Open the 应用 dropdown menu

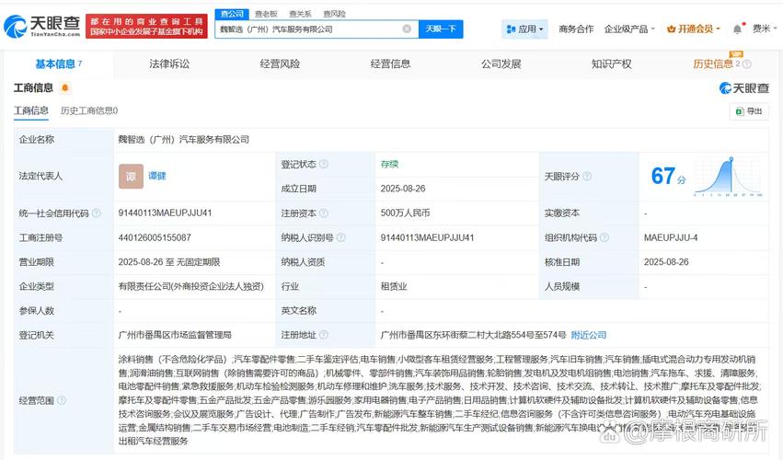click(x=524, y=29)
